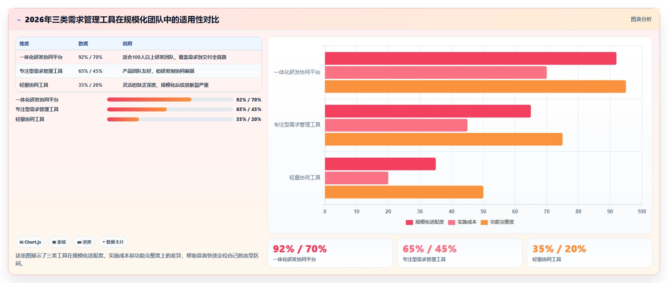The width and height of the screenshot is (668, 283).
Task: Click the 专注型需求管理工具 row name in the table
Action: pyautogui.click(x=41, y=71)
